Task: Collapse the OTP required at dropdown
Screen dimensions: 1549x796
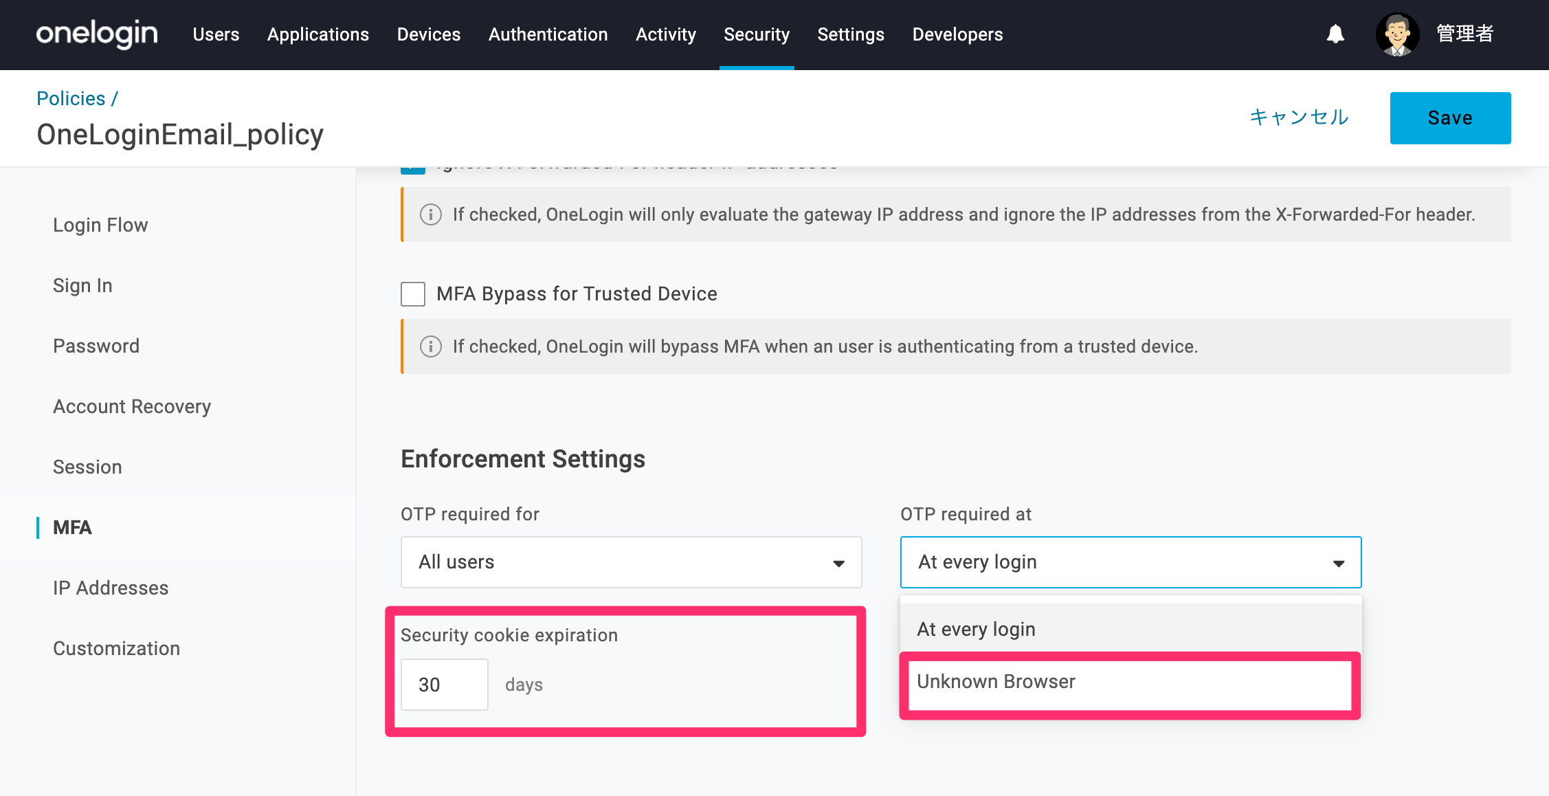Action: tap(1130, 562)
